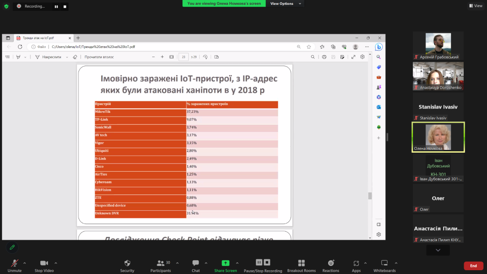This screenshot has height=274, width=487.
Task: Open Edge sidebar settings gear at bottom
Action: click(379, 235)
